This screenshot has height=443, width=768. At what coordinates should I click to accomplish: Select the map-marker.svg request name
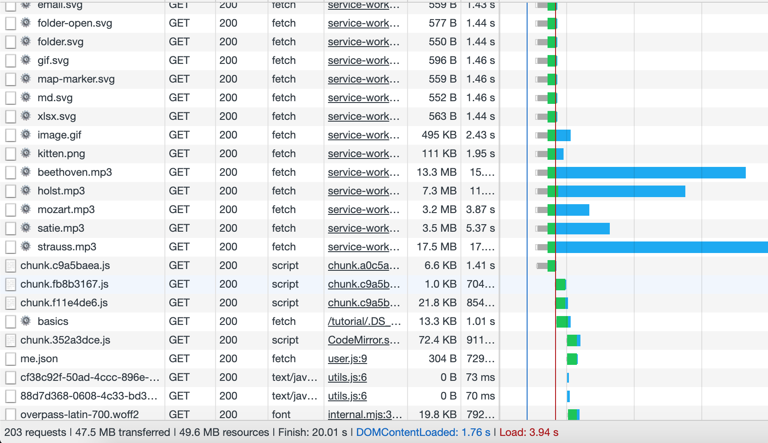pyautogui.click(x=76, y=79)
